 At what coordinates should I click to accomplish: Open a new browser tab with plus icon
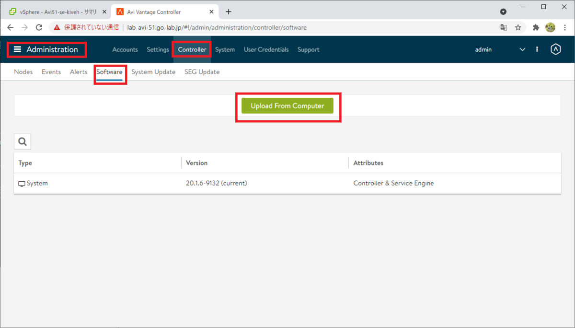(x=229, y=12)
